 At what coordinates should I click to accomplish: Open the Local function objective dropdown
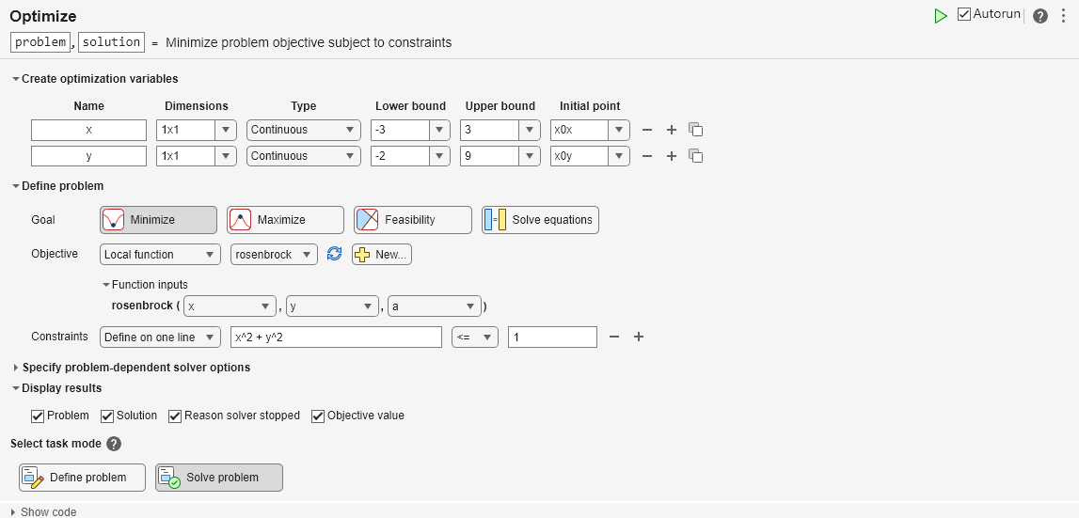[160, 254]
